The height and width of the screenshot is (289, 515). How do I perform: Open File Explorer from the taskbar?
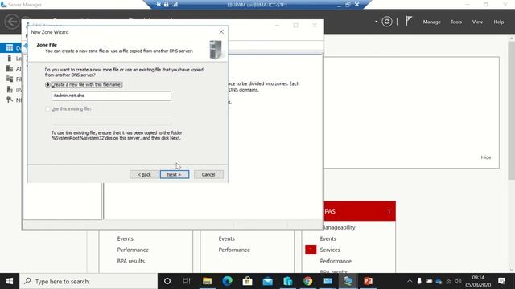(x=207, y=281)
